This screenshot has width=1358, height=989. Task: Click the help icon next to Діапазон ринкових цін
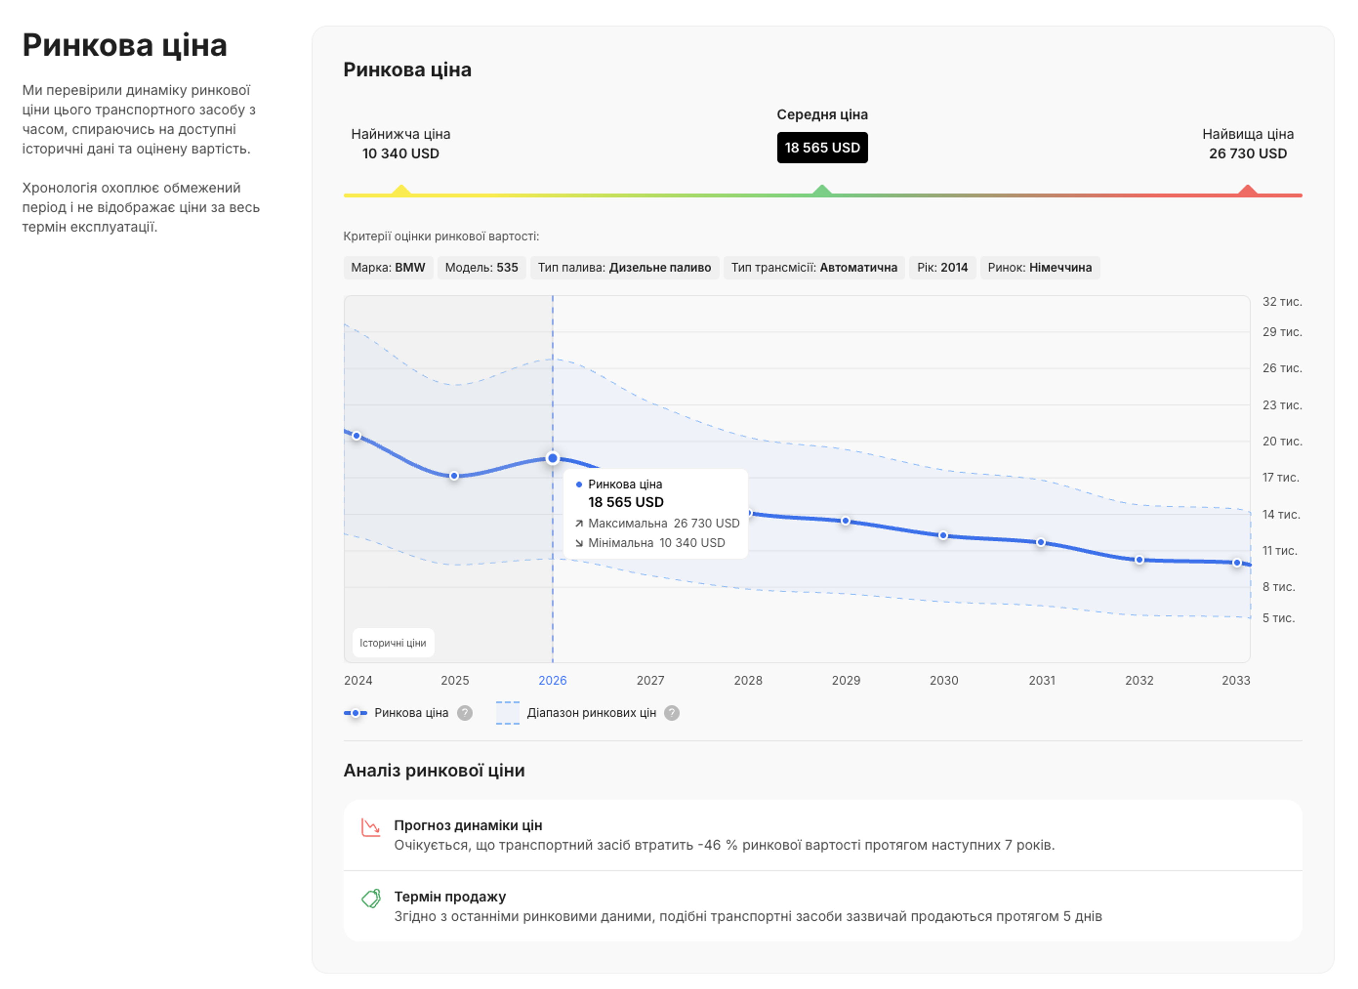[x=672, y=713]
